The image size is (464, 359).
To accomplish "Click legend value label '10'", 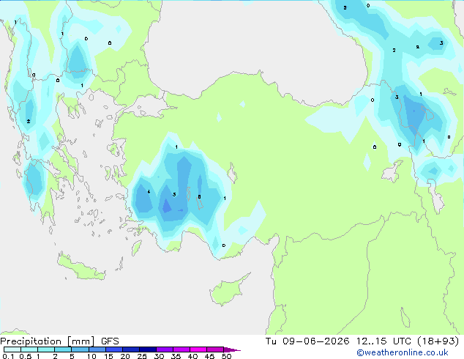I will (x=91, y=356).
